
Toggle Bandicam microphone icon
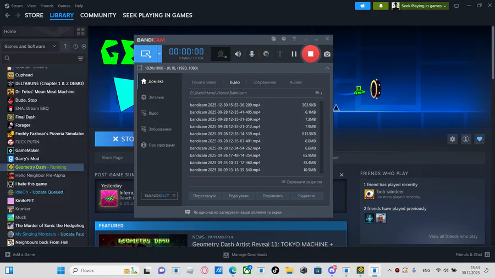[x=251, y=54]
